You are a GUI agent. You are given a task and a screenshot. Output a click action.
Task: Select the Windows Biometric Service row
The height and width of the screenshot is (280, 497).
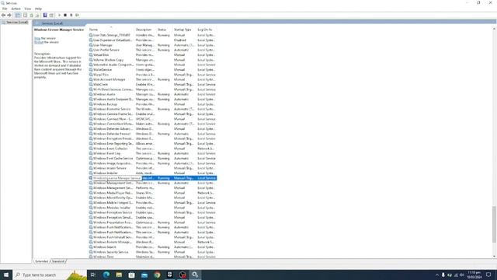(x=152, y=109)
